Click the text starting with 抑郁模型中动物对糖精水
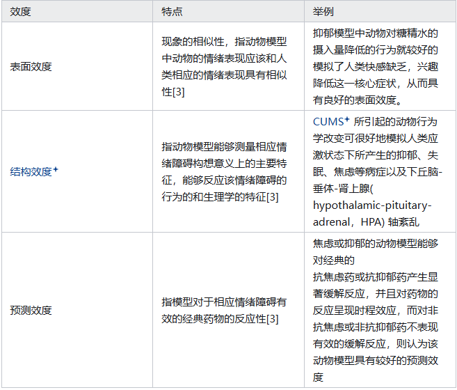The height and width of the screenshot is (390, 457). [376, 67]
